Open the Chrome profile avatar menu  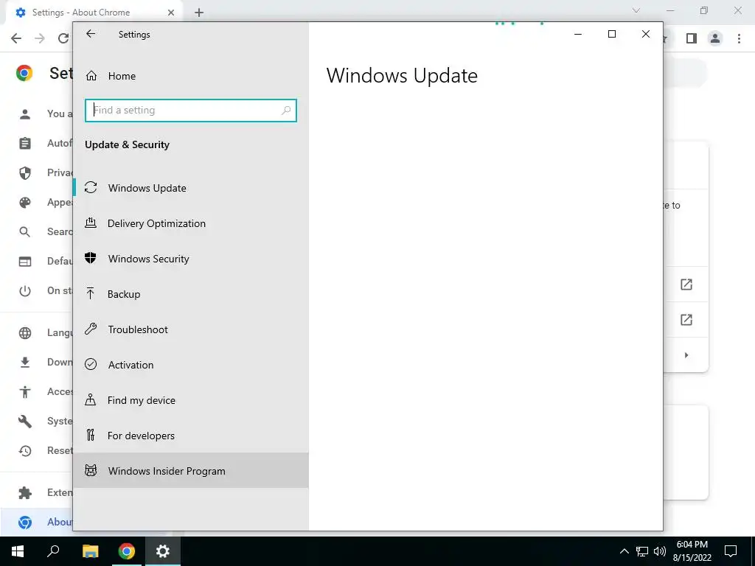click(715, 38)
